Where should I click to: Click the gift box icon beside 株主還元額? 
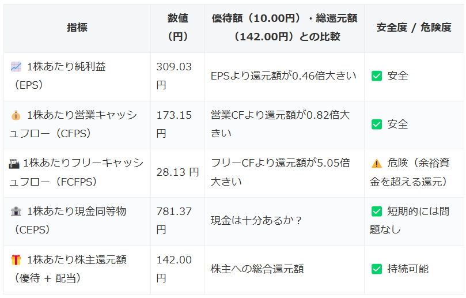(16, 260)
